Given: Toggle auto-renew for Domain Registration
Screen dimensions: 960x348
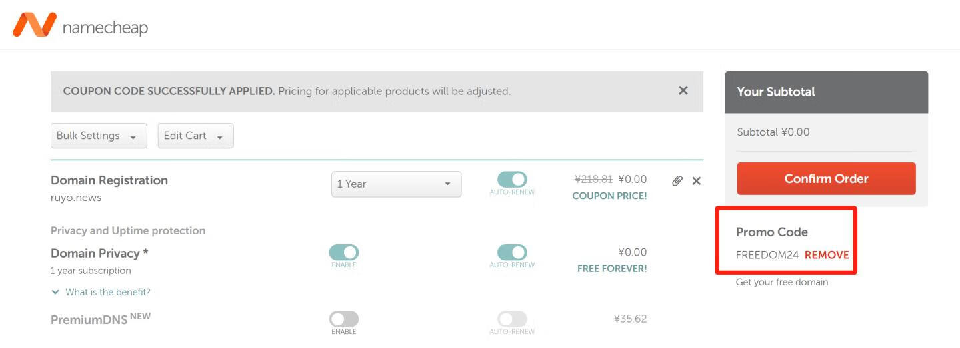Looking at the screenshot, I should pos(512,180).
